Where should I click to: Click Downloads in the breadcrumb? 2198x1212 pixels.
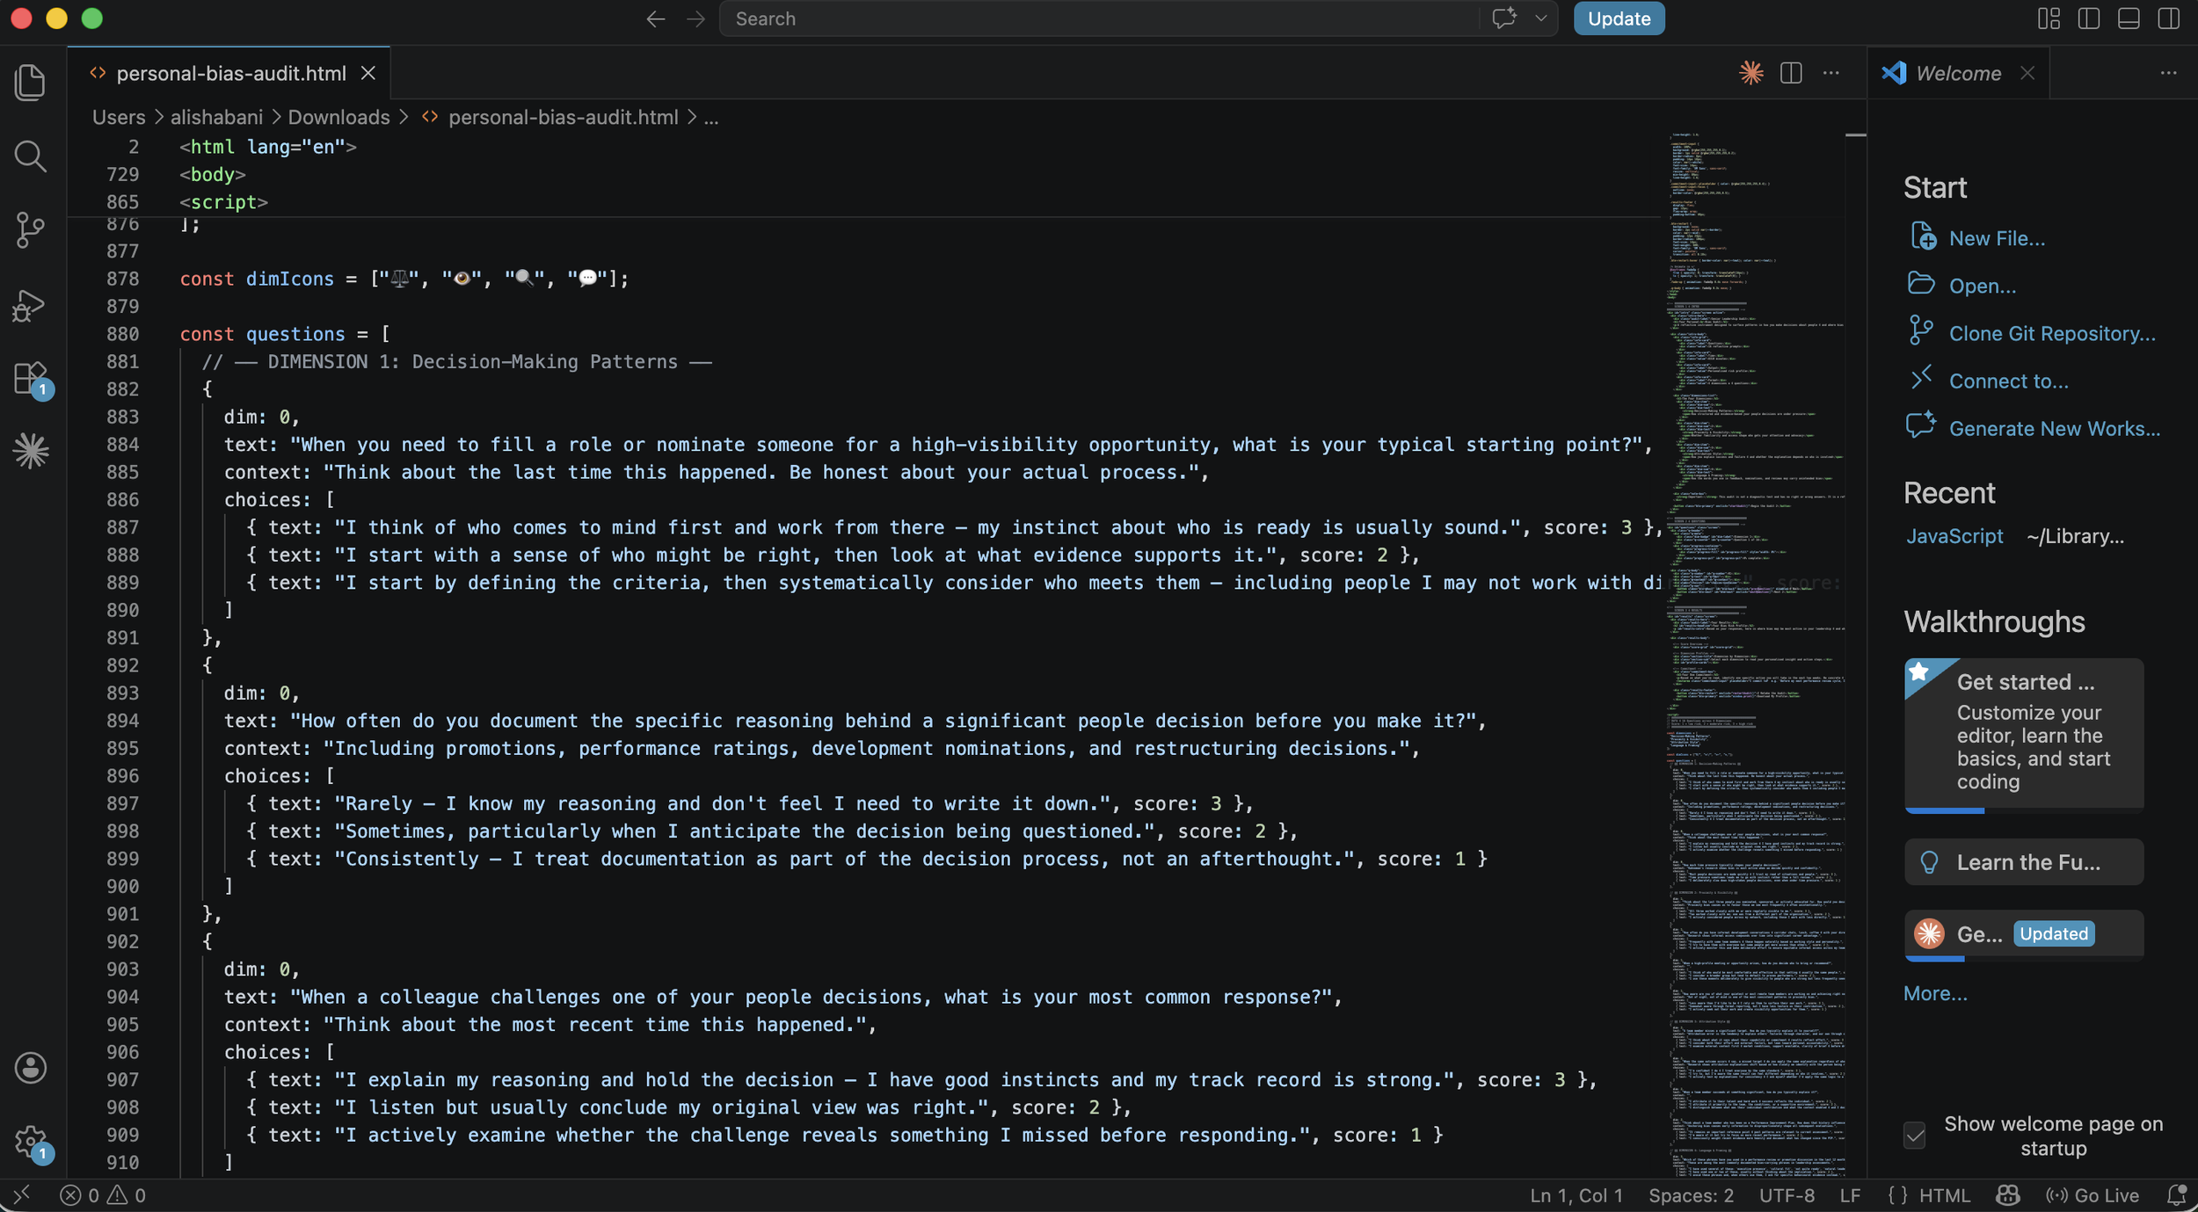coord(338,117)
